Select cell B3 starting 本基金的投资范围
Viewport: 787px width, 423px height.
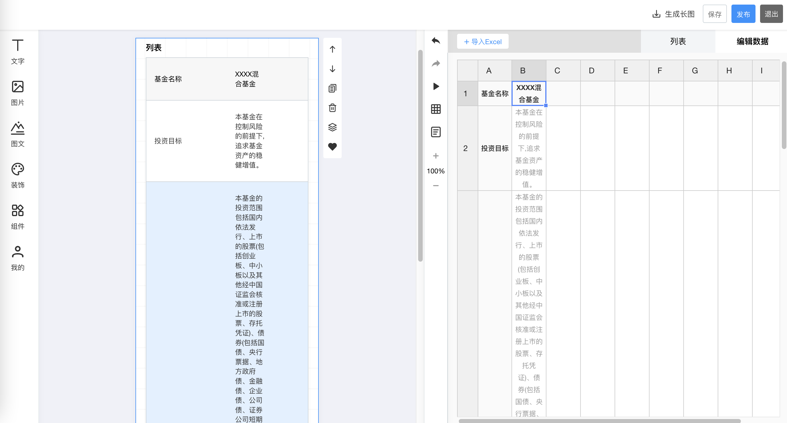[x=529, y=304]
